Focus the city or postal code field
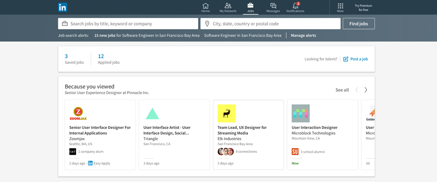 point(270,24)
